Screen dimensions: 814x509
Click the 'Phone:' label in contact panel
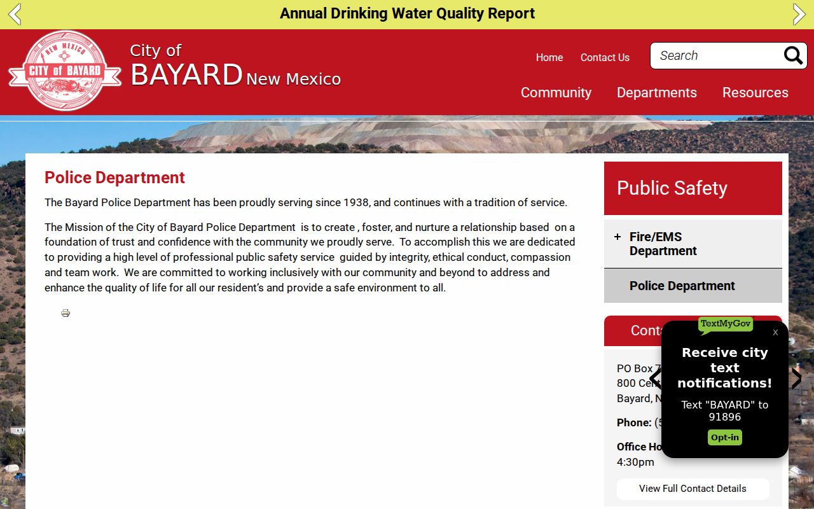click(634, 422)
